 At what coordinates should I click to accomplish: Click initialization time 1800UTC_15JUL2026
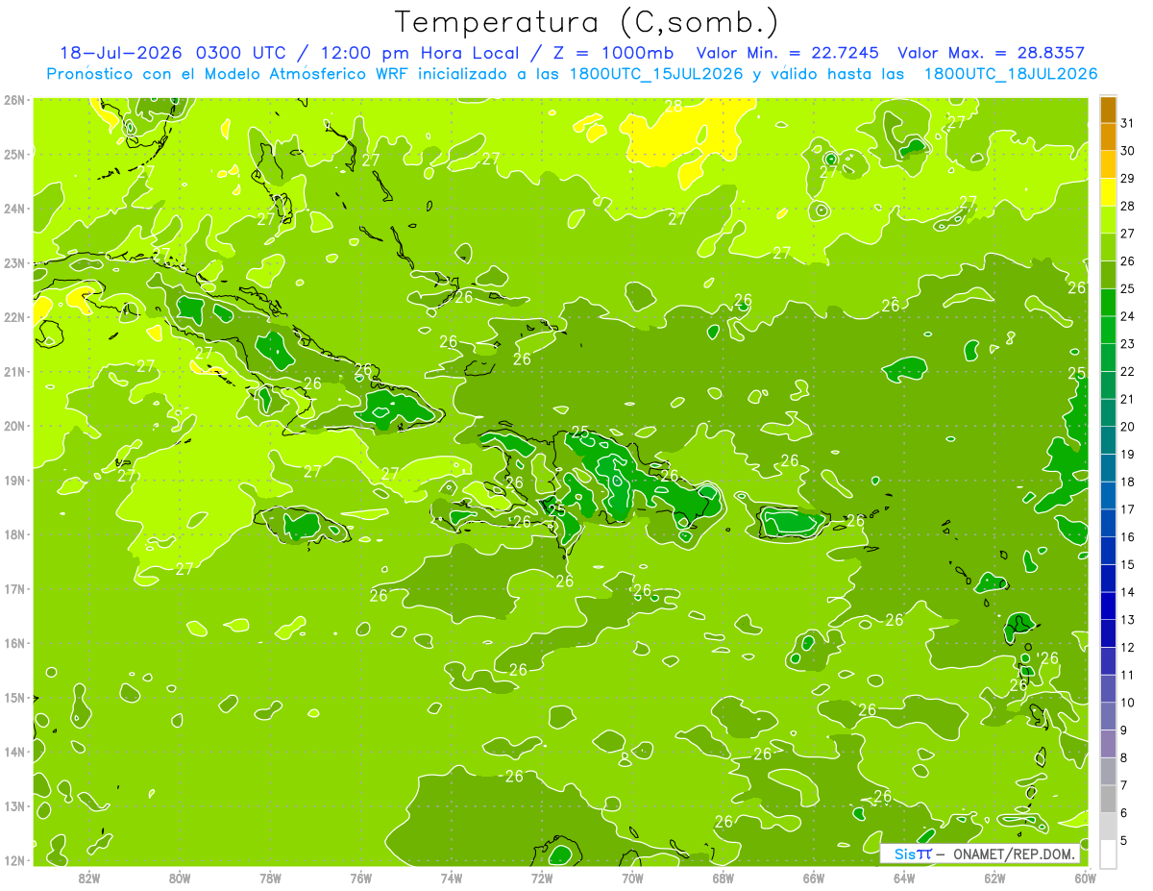(656, 74)
